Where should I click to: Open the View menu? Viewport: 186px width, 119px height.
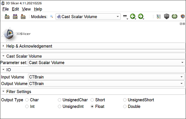[x=26, y=9]
